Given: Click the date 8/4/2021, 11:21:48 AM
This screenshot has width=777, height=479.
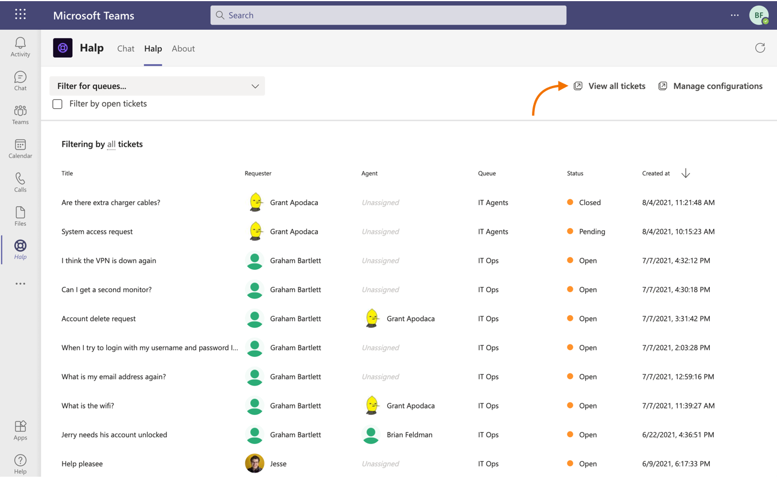Looking at the screenshot, I should 678,202.
